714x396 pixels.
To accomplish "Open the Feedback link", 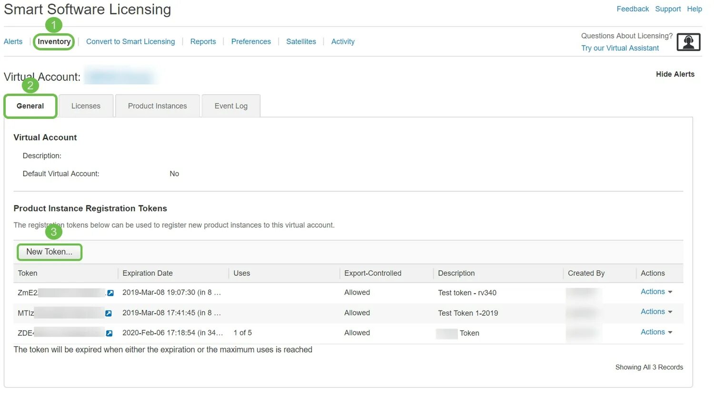I will pos(633,9).
